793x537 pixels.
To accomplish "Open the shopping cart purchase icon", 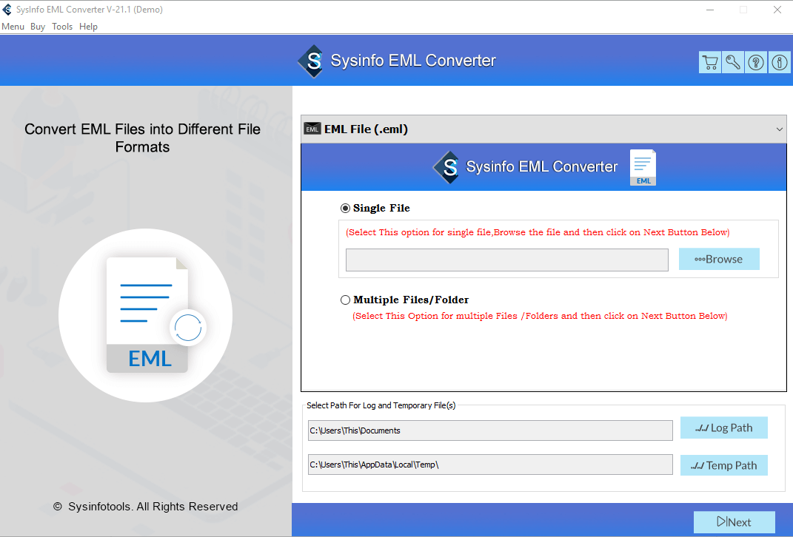I will point(709,62).
